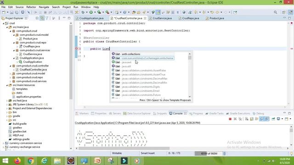This screenshot has height=165, width=294.
Task: Click Collapse All in Project Explorer
Action: (x=37, y=18)
